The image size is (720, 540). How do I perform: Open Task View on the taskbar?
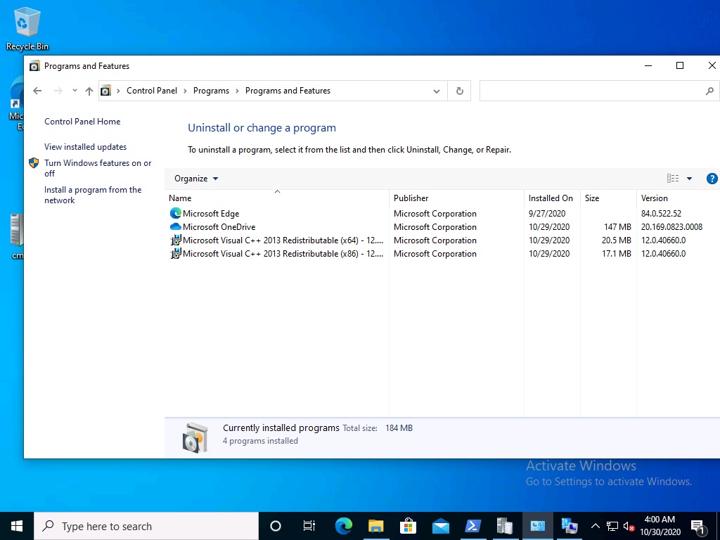coord(309,526)
